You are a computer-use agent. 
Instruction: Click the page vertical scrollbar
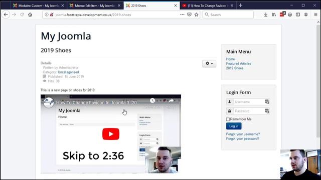coord(318,81)
